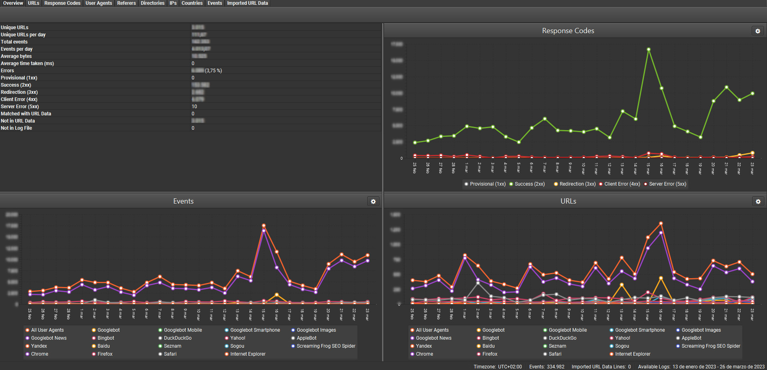This screenshot has height=370, width=767.
Task: Click the Not in URL Data count
Action: click(198, 121)
